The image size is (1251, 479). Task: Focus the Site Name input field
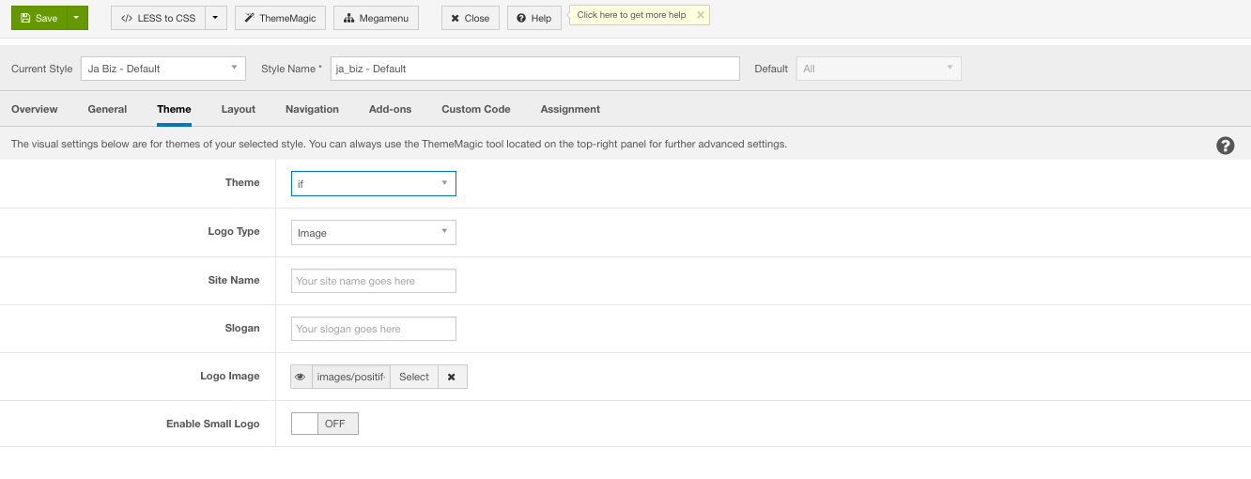pyautogui.click(x=374, y=281)
